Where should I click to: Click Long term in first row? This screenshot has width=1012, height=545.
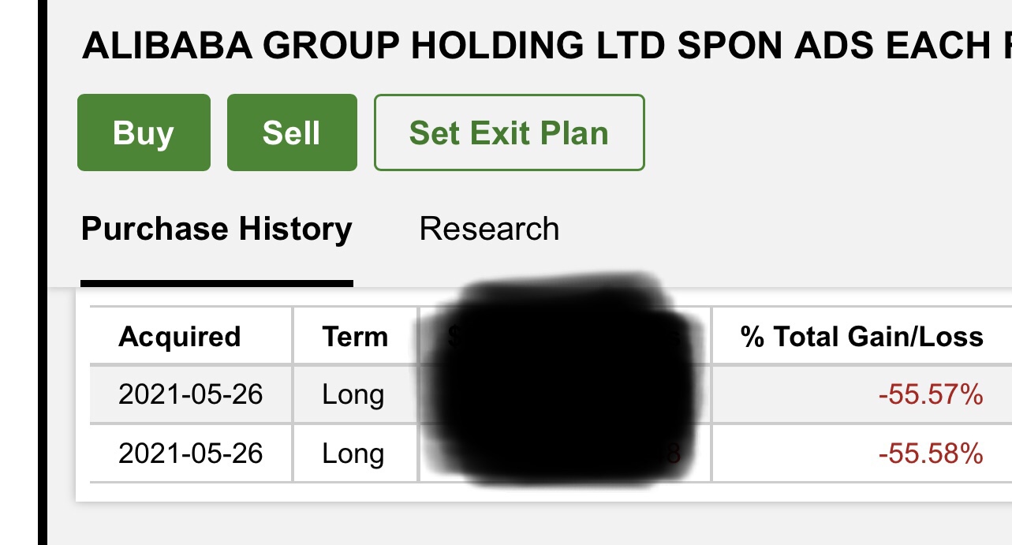click(353, 394)
